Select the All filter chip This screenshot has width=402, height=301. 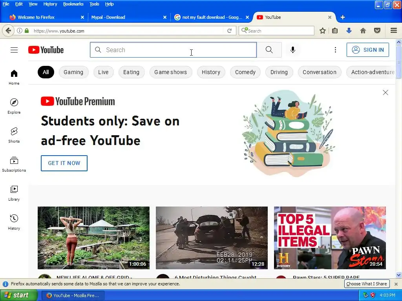(x=46, y=72)
